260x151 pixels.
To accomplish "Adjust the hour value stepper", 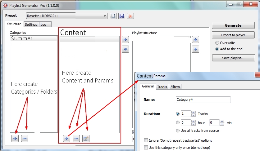I will click(x=193, y=122).
